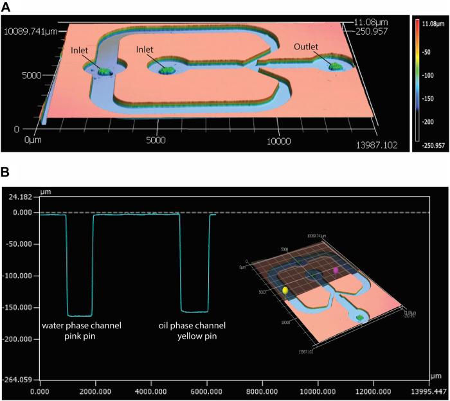Image resolution: width=450 pixels, height=401 pixels.
Task: Click the -150.000 y-axis tick label
Action: point(21,307)
